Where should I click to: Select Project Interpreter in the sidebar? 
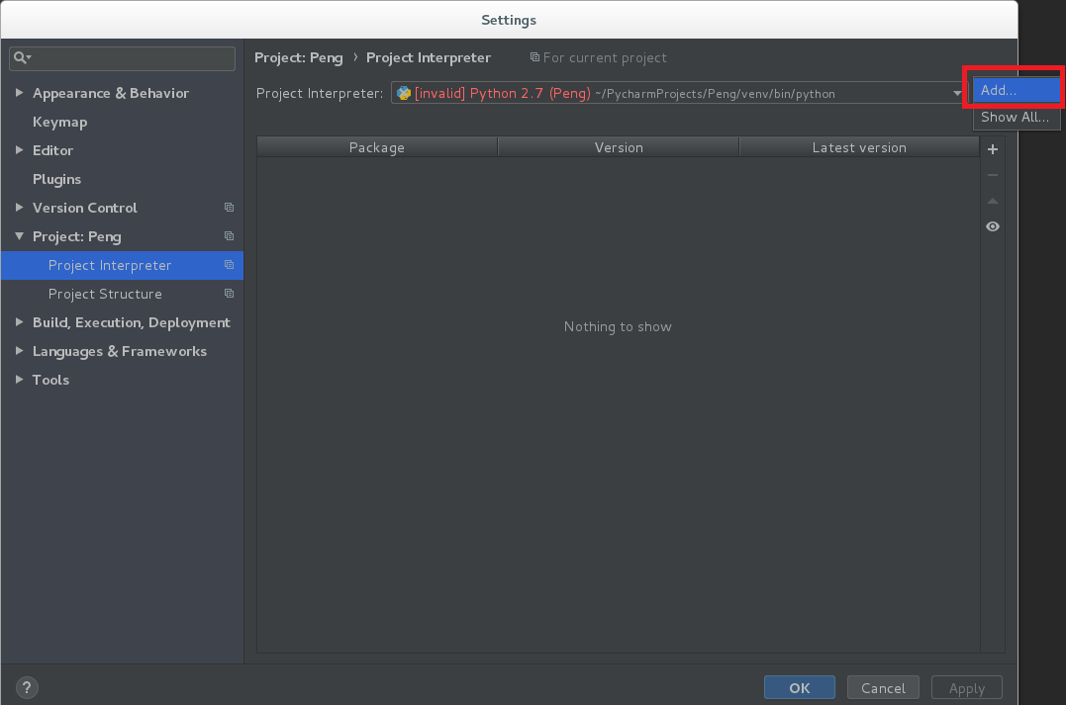pyautogui.click(x=123, y=265)
